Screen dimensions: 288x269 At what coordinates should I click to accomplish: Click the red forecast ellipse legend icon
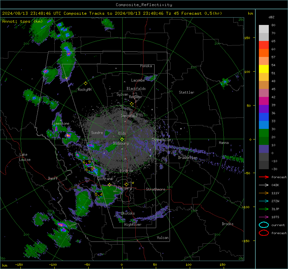coord(264,233)
